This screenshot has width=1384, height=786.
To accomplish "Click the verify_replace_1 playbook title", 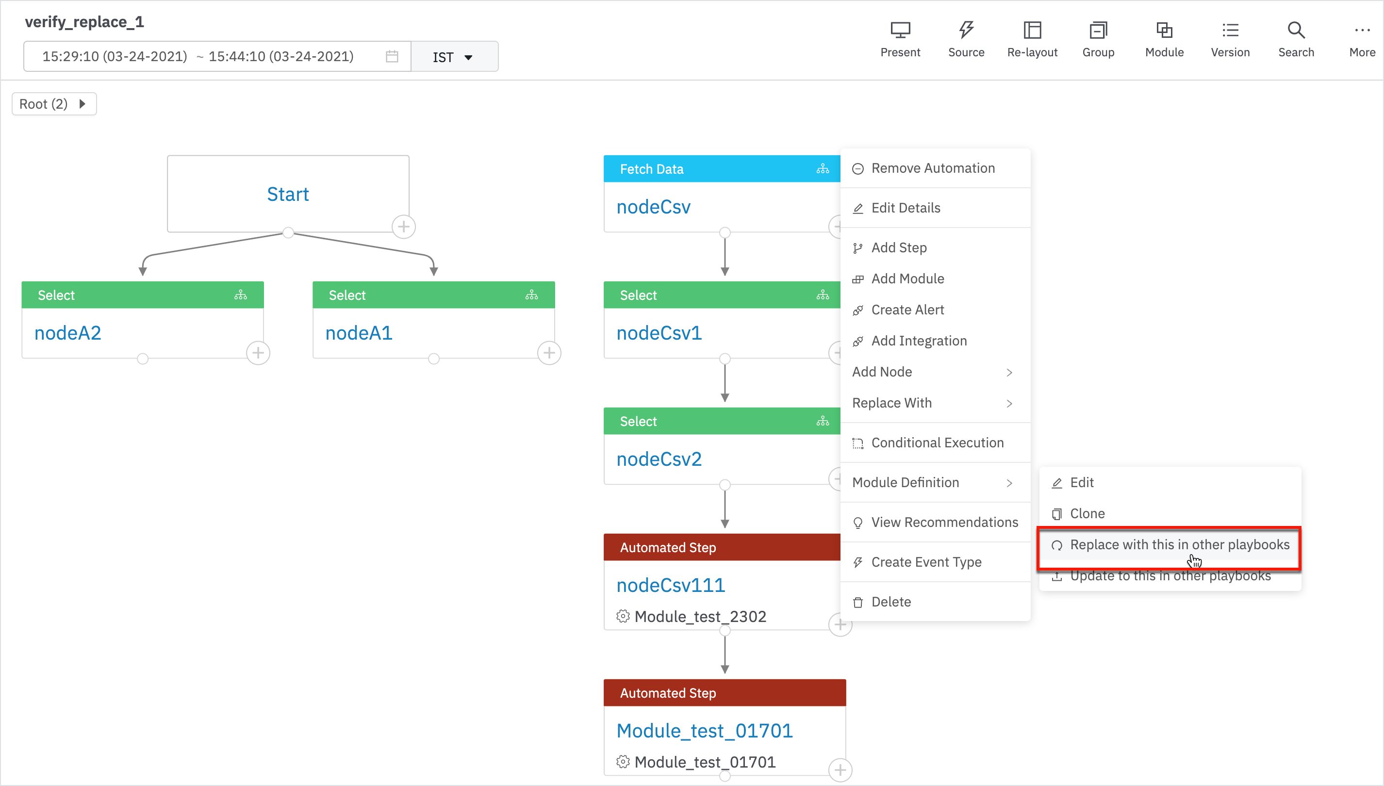I will (x=84, y=22).
